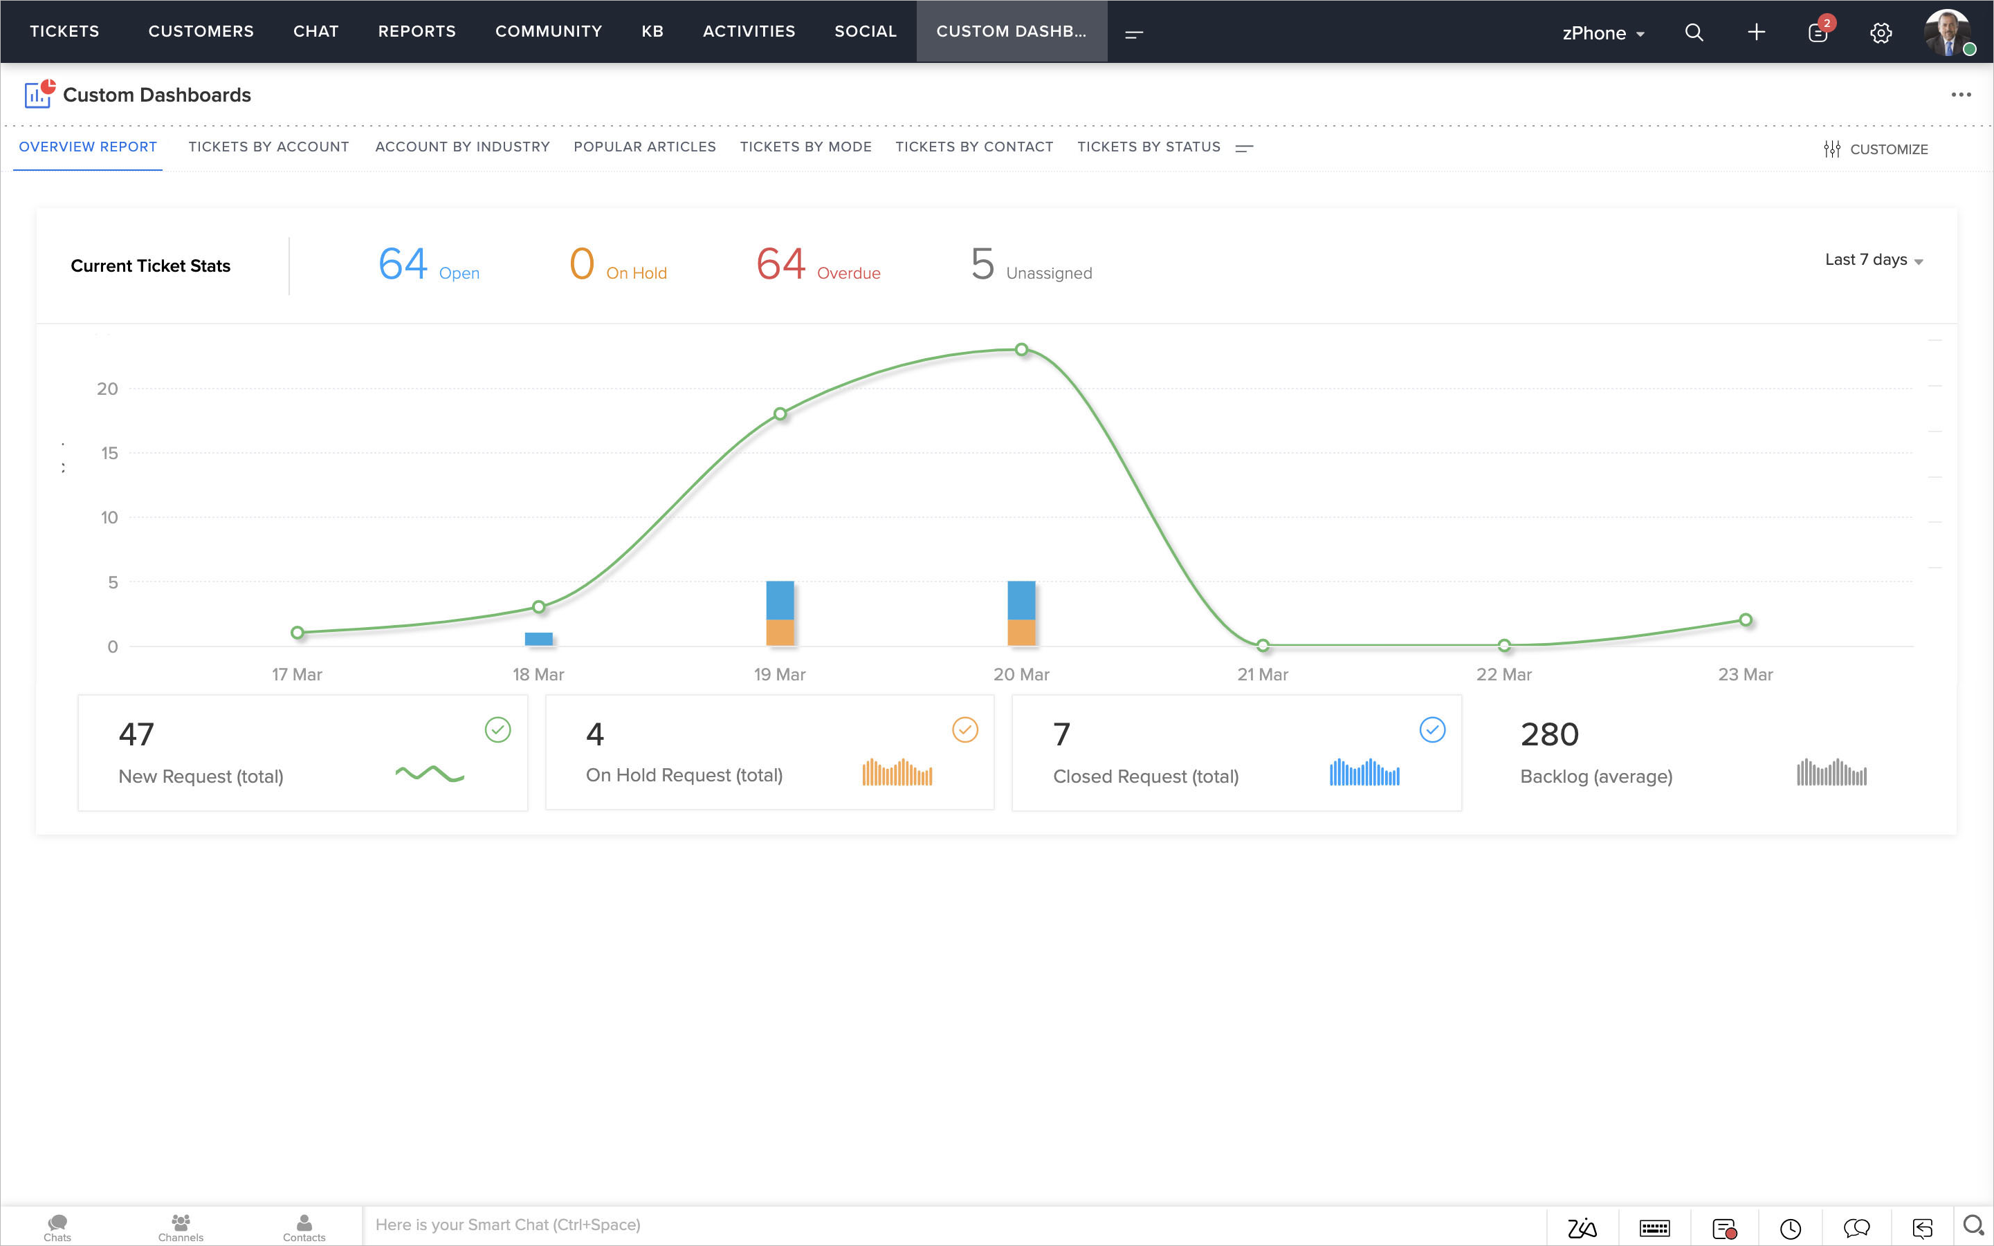Expand more dashboard tabs overflow

(1245, 147)
